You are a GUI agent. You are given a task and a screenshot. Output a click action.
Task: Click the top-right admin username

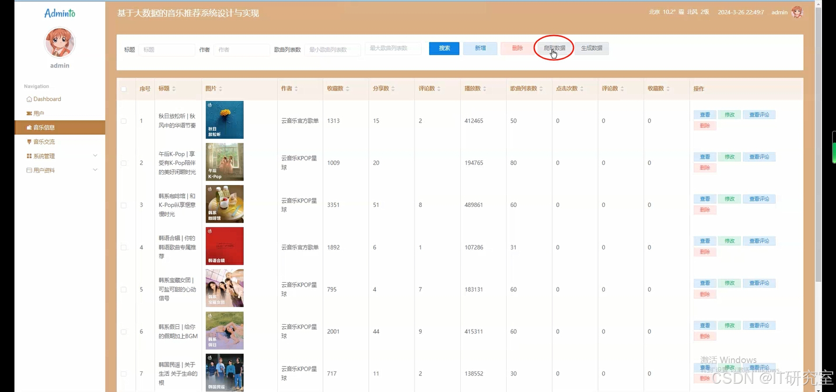tap(779, 12)
